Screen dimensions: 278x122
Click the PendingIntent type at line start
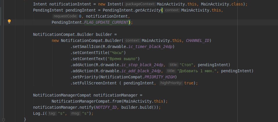[x=48, y=10]
